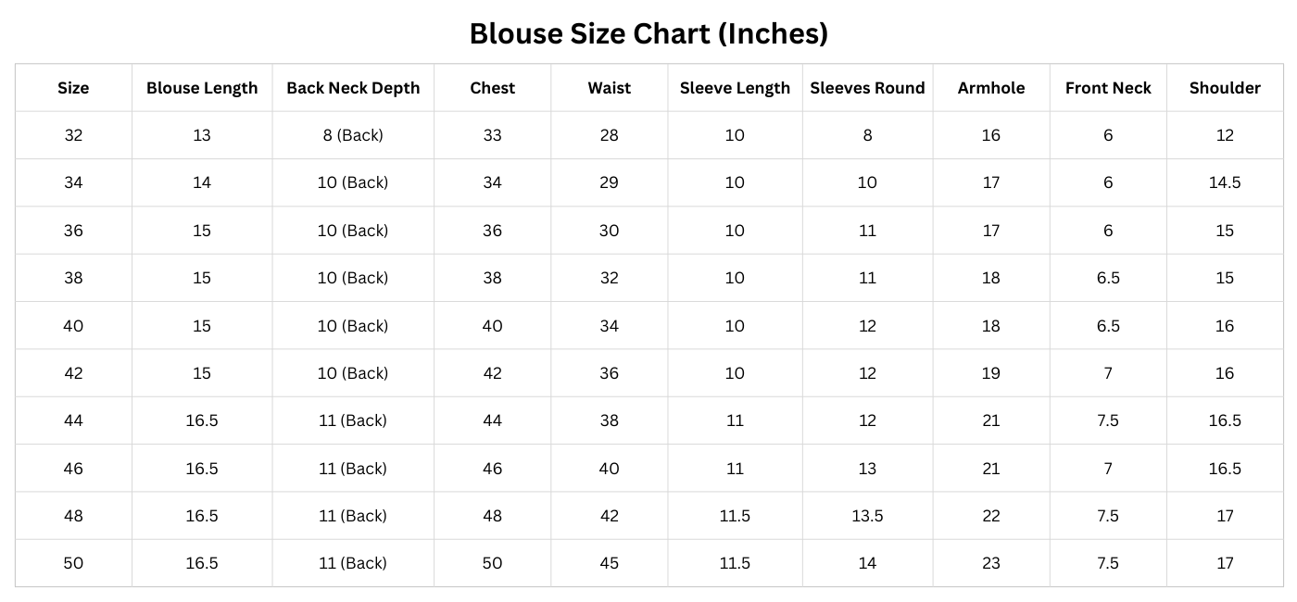The image size is (1297, 602).
Task: Click the Chest column header
Action: pyautogui.click(x=492, y=88)
